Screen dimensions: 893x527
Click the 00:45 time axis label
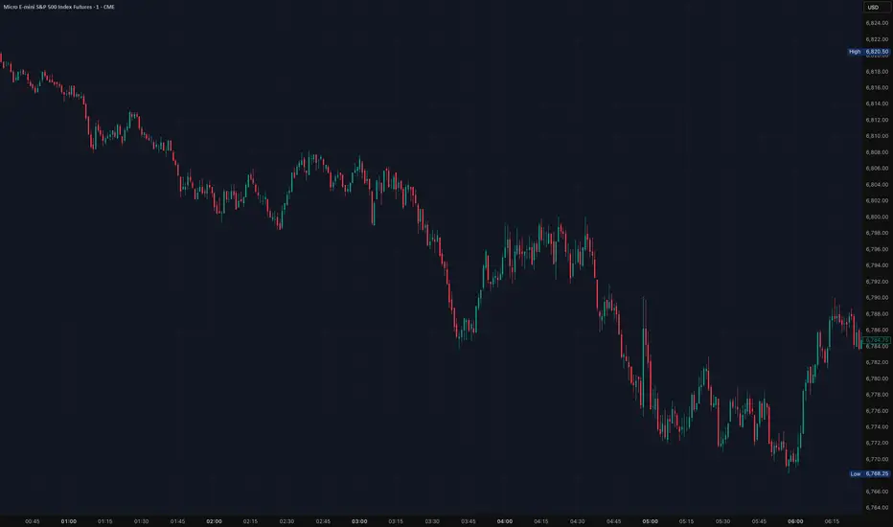pyautogui.click(x=33, y=521)
